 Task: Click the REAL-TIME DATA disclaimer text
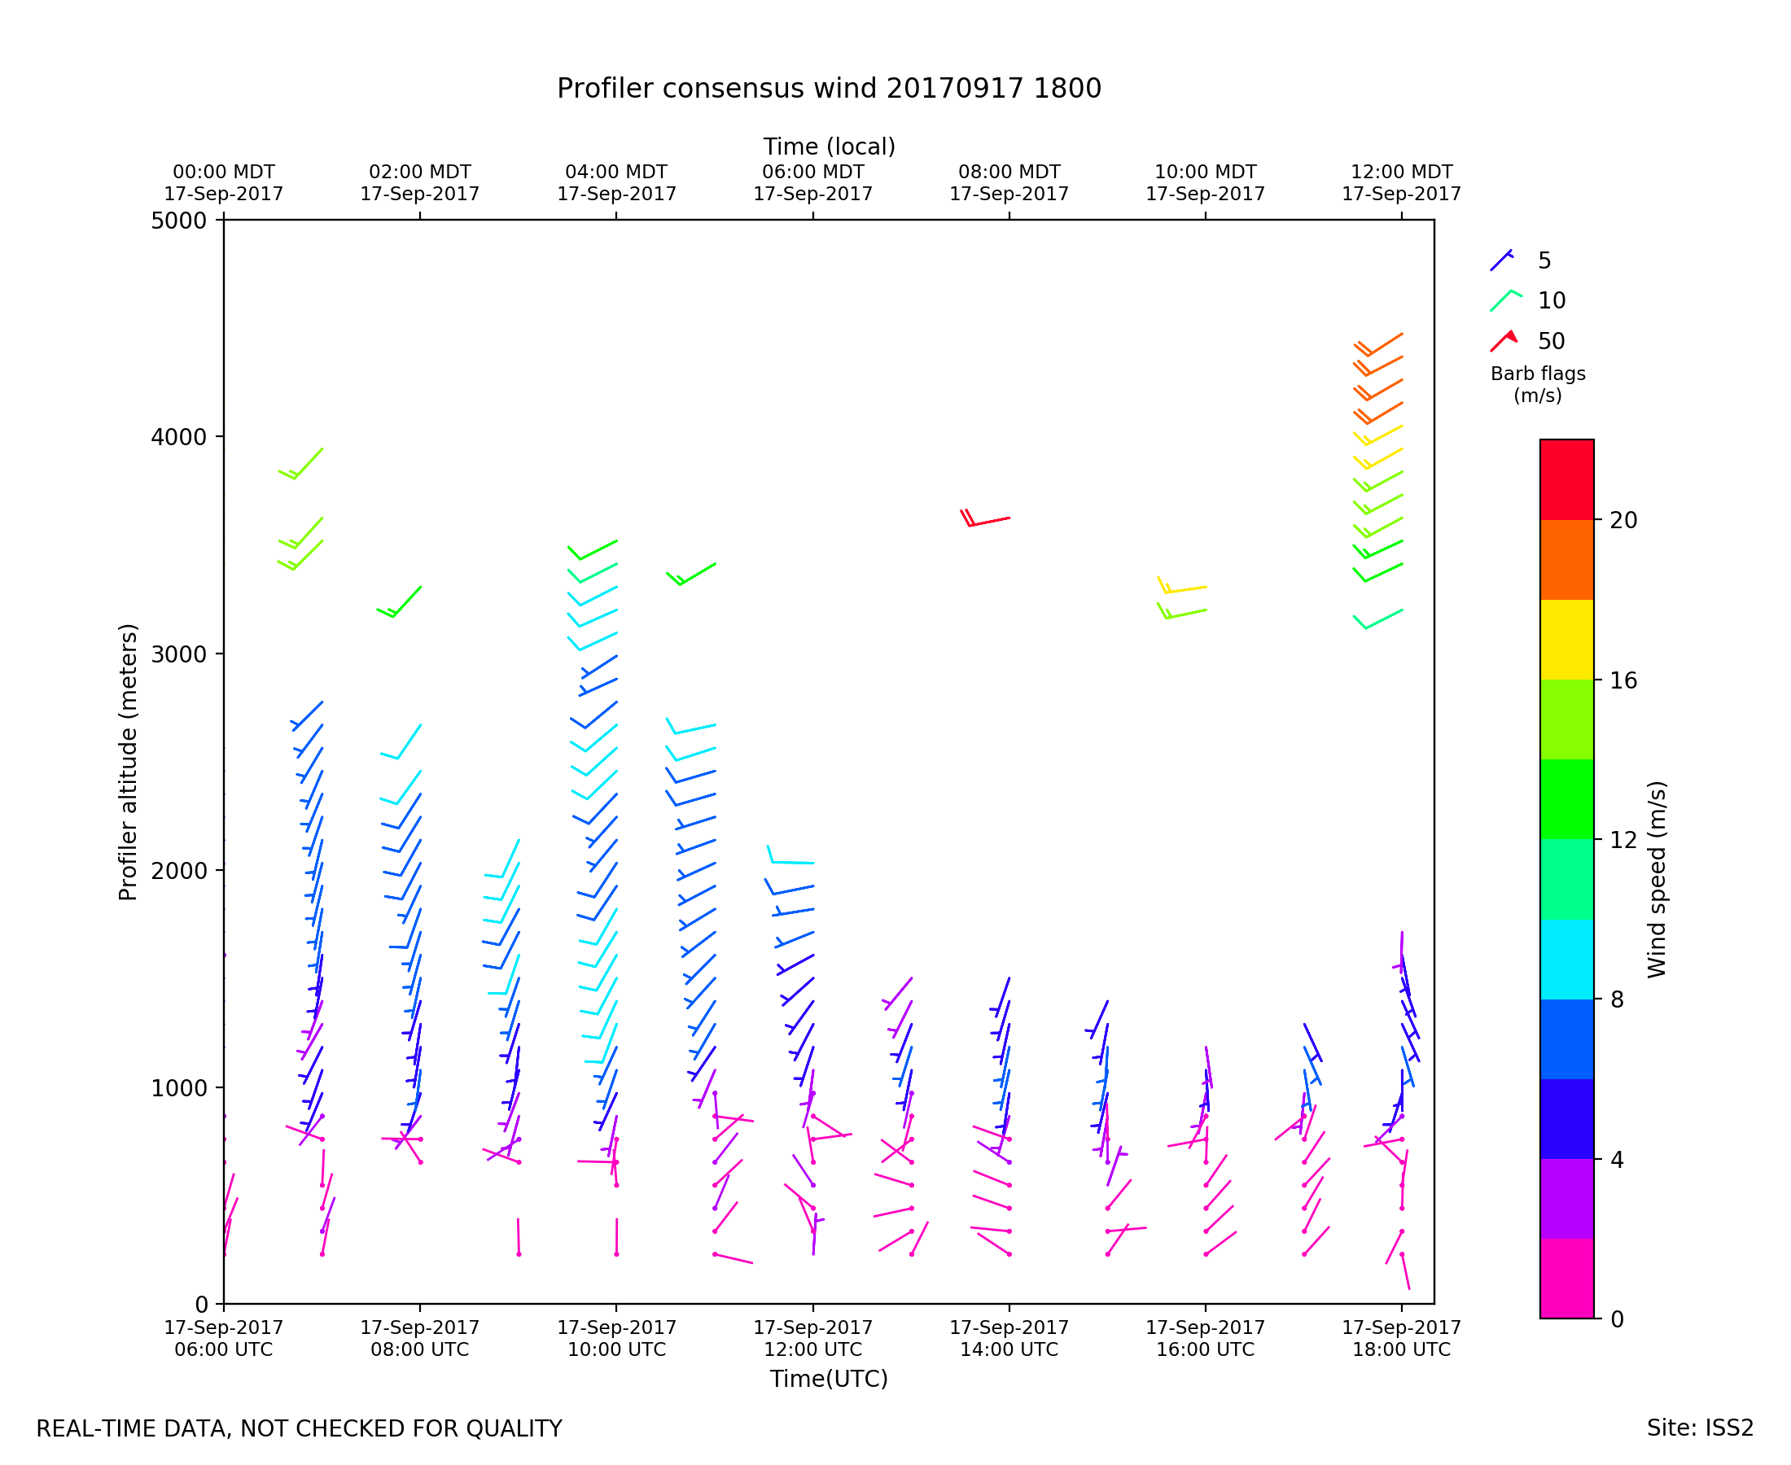pyautogui.click(x=299, y=1428)
